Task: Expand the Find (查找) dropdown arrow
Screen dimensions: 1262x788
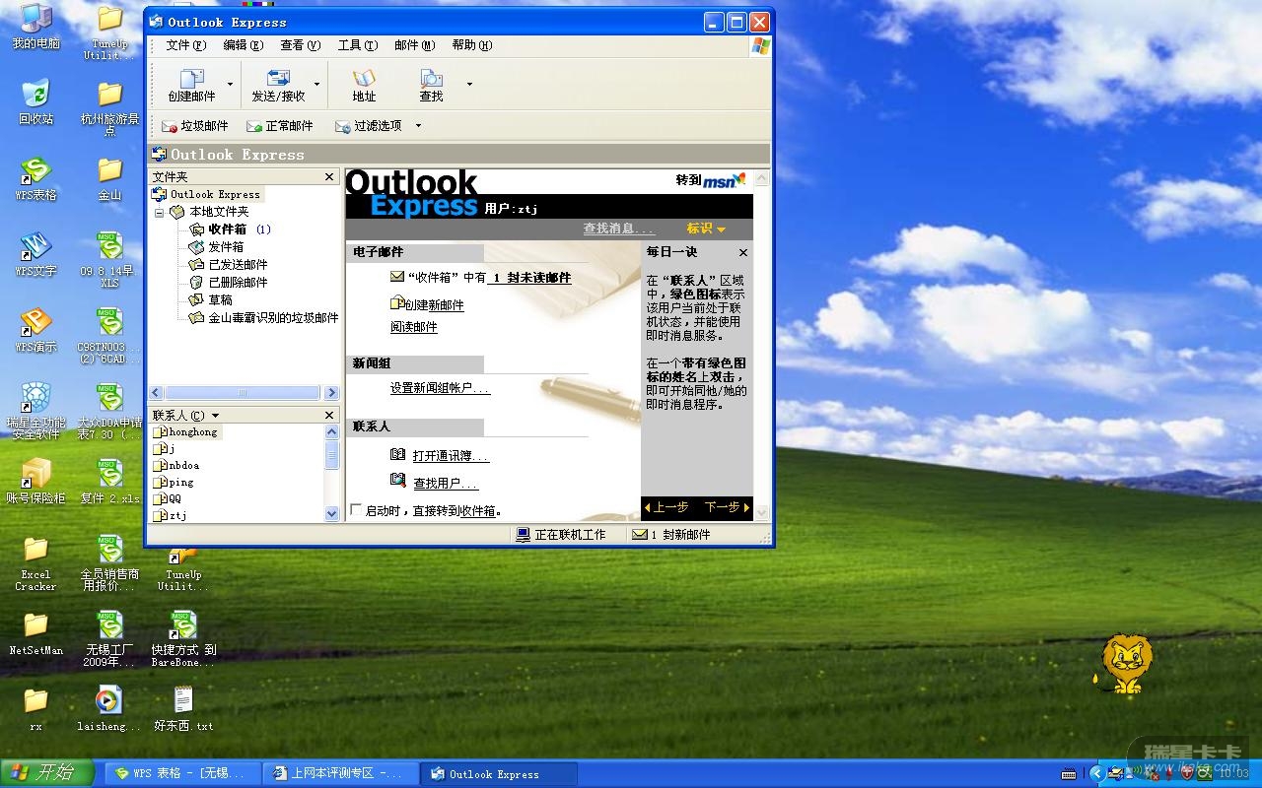Action: (x=469, y=85)
